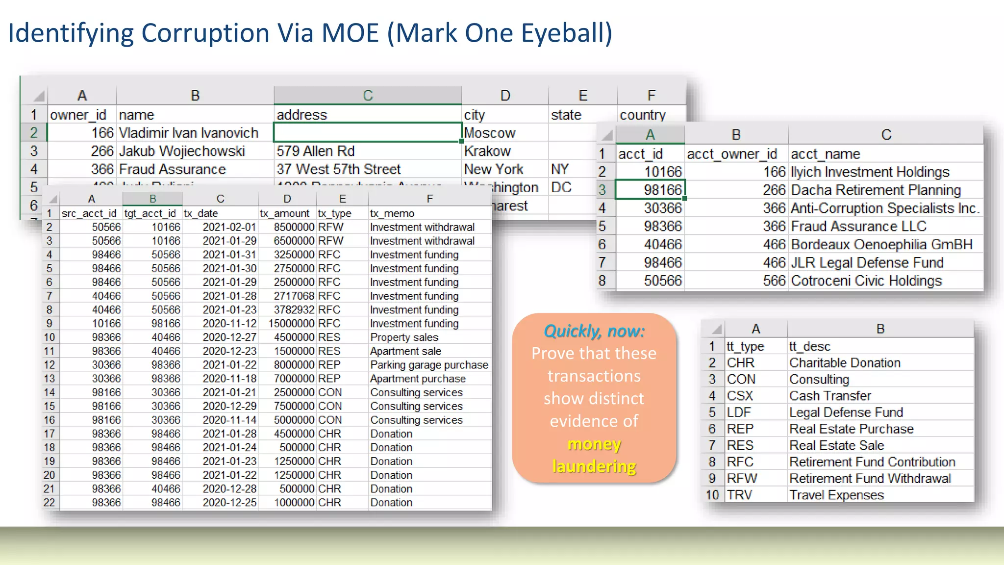Viewport: 1004px width, 565px height.
Task: Click the 'New York' city cell
Action: point(505,169)
